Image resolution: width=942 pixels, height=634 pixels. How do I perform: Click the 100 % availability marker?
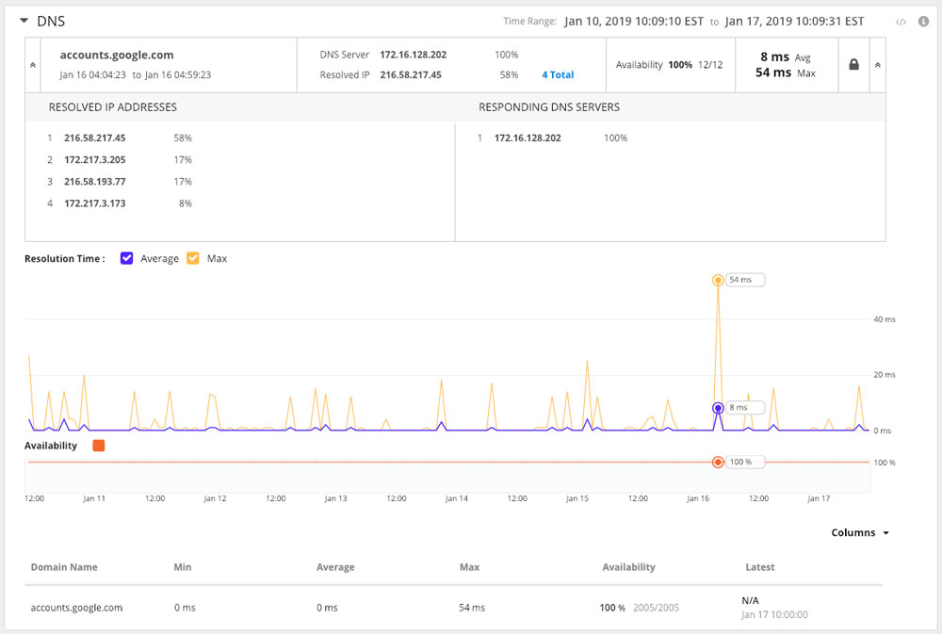point(718,463)
